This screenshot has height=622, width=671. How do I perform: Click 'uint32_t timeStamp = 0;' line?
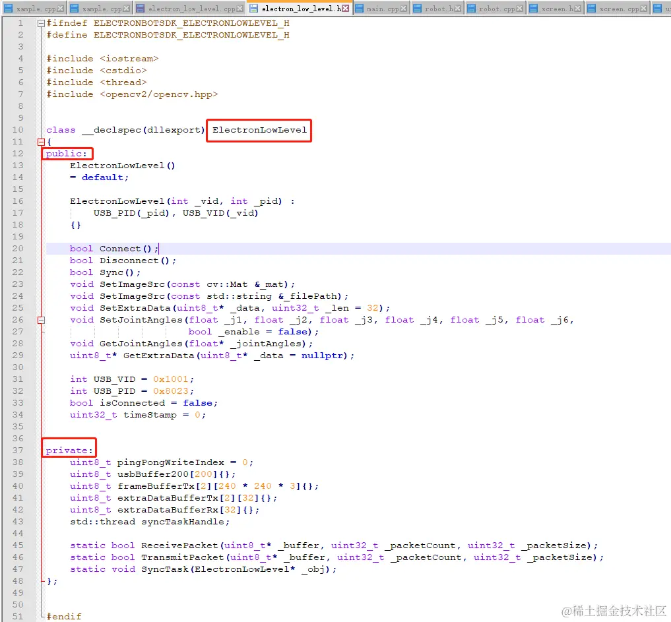138,415
